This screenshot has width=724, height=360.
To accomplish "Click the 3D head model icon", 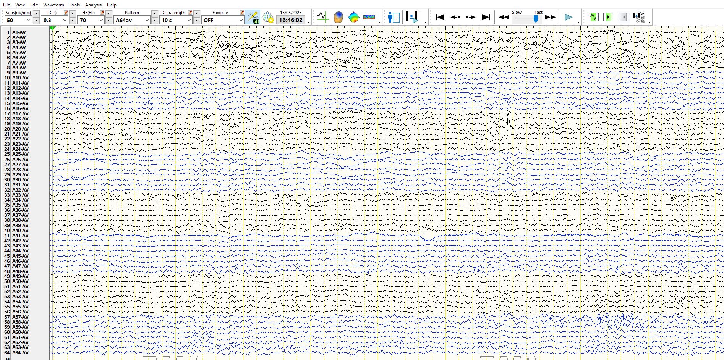I will tap(338, 17).
